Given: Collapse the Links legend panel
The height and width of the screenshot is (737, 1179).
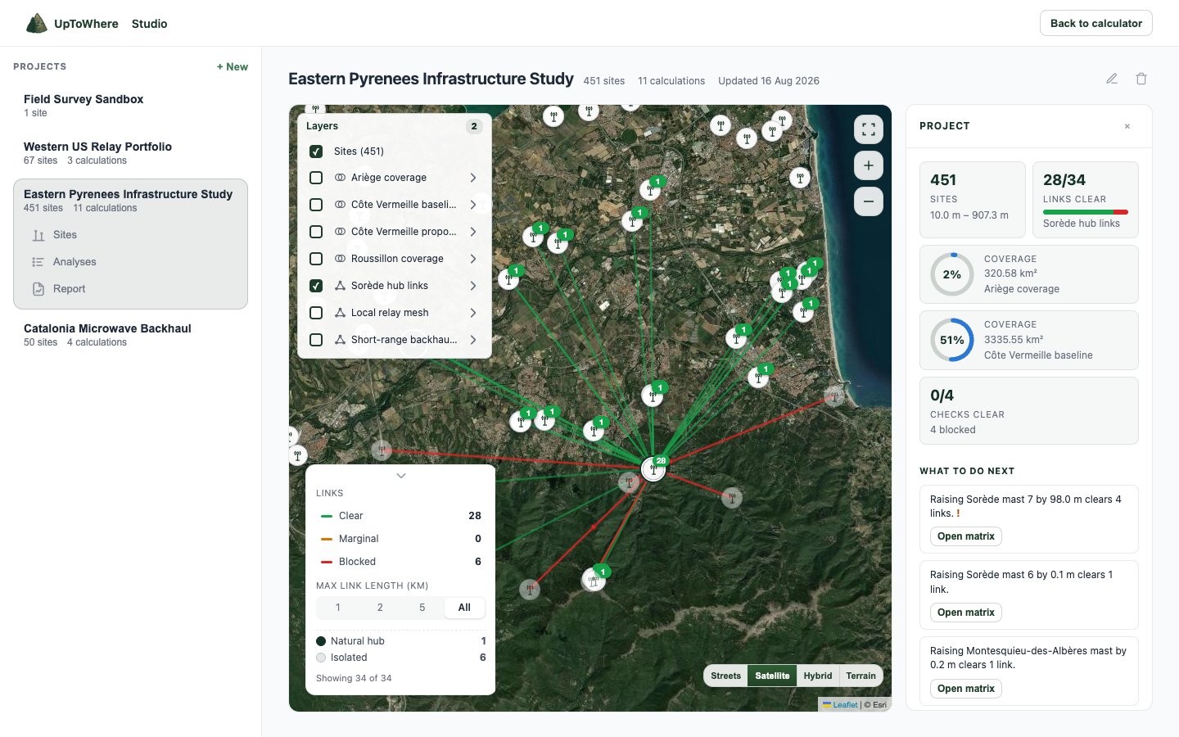Looking at the screenshot, I should click(x=401, y=476).
